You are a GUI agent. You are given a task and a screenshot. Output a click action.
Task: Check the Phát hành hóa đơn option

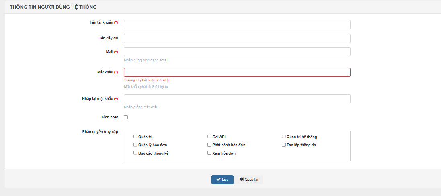pos(209,145)
